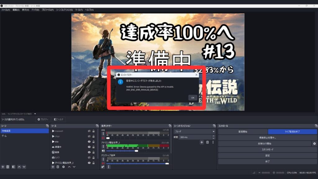Move the source down in the ソース list

(x=74, y=167)
